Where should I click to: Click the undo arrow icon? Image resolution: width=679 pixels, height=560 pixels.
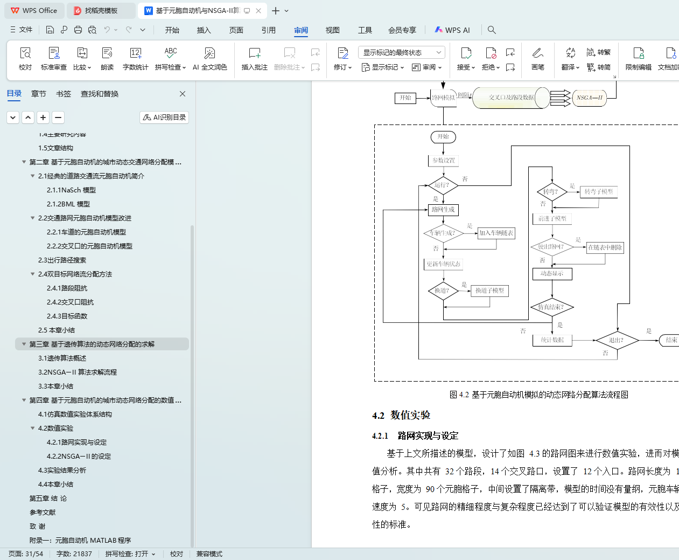(107, 30)
